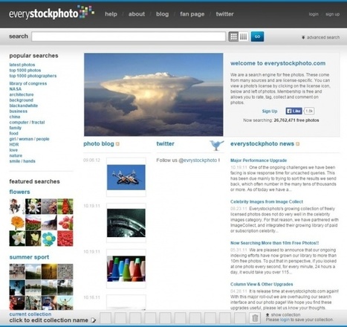Open the aircraft photo blog thumbnail
This screenshot has width=347, height=327.
(126, 178)
